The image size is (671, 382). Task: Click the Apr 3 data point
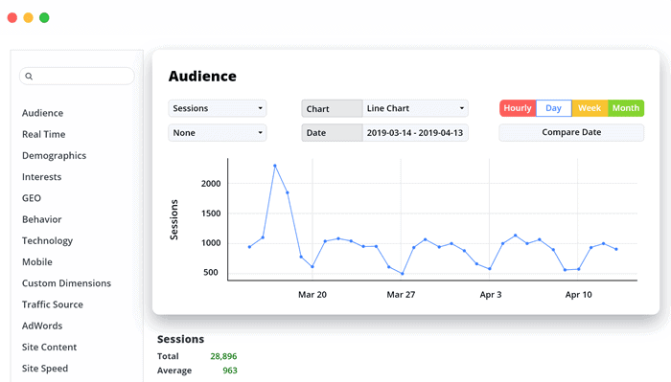pyautogui.click(x=490, y=269)
